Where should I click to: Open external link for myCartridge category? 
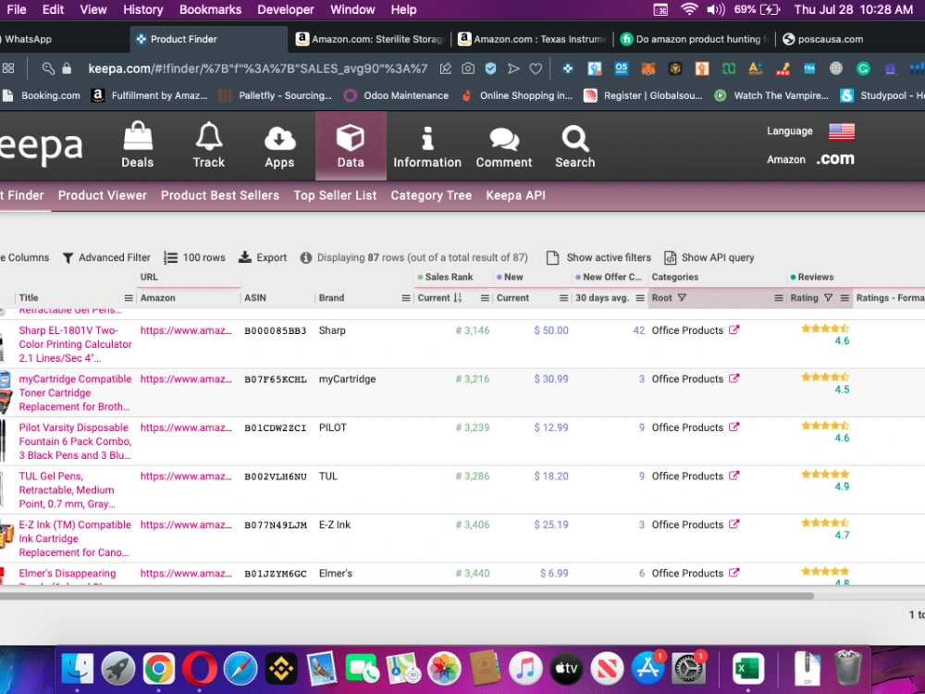pos(734,378)
